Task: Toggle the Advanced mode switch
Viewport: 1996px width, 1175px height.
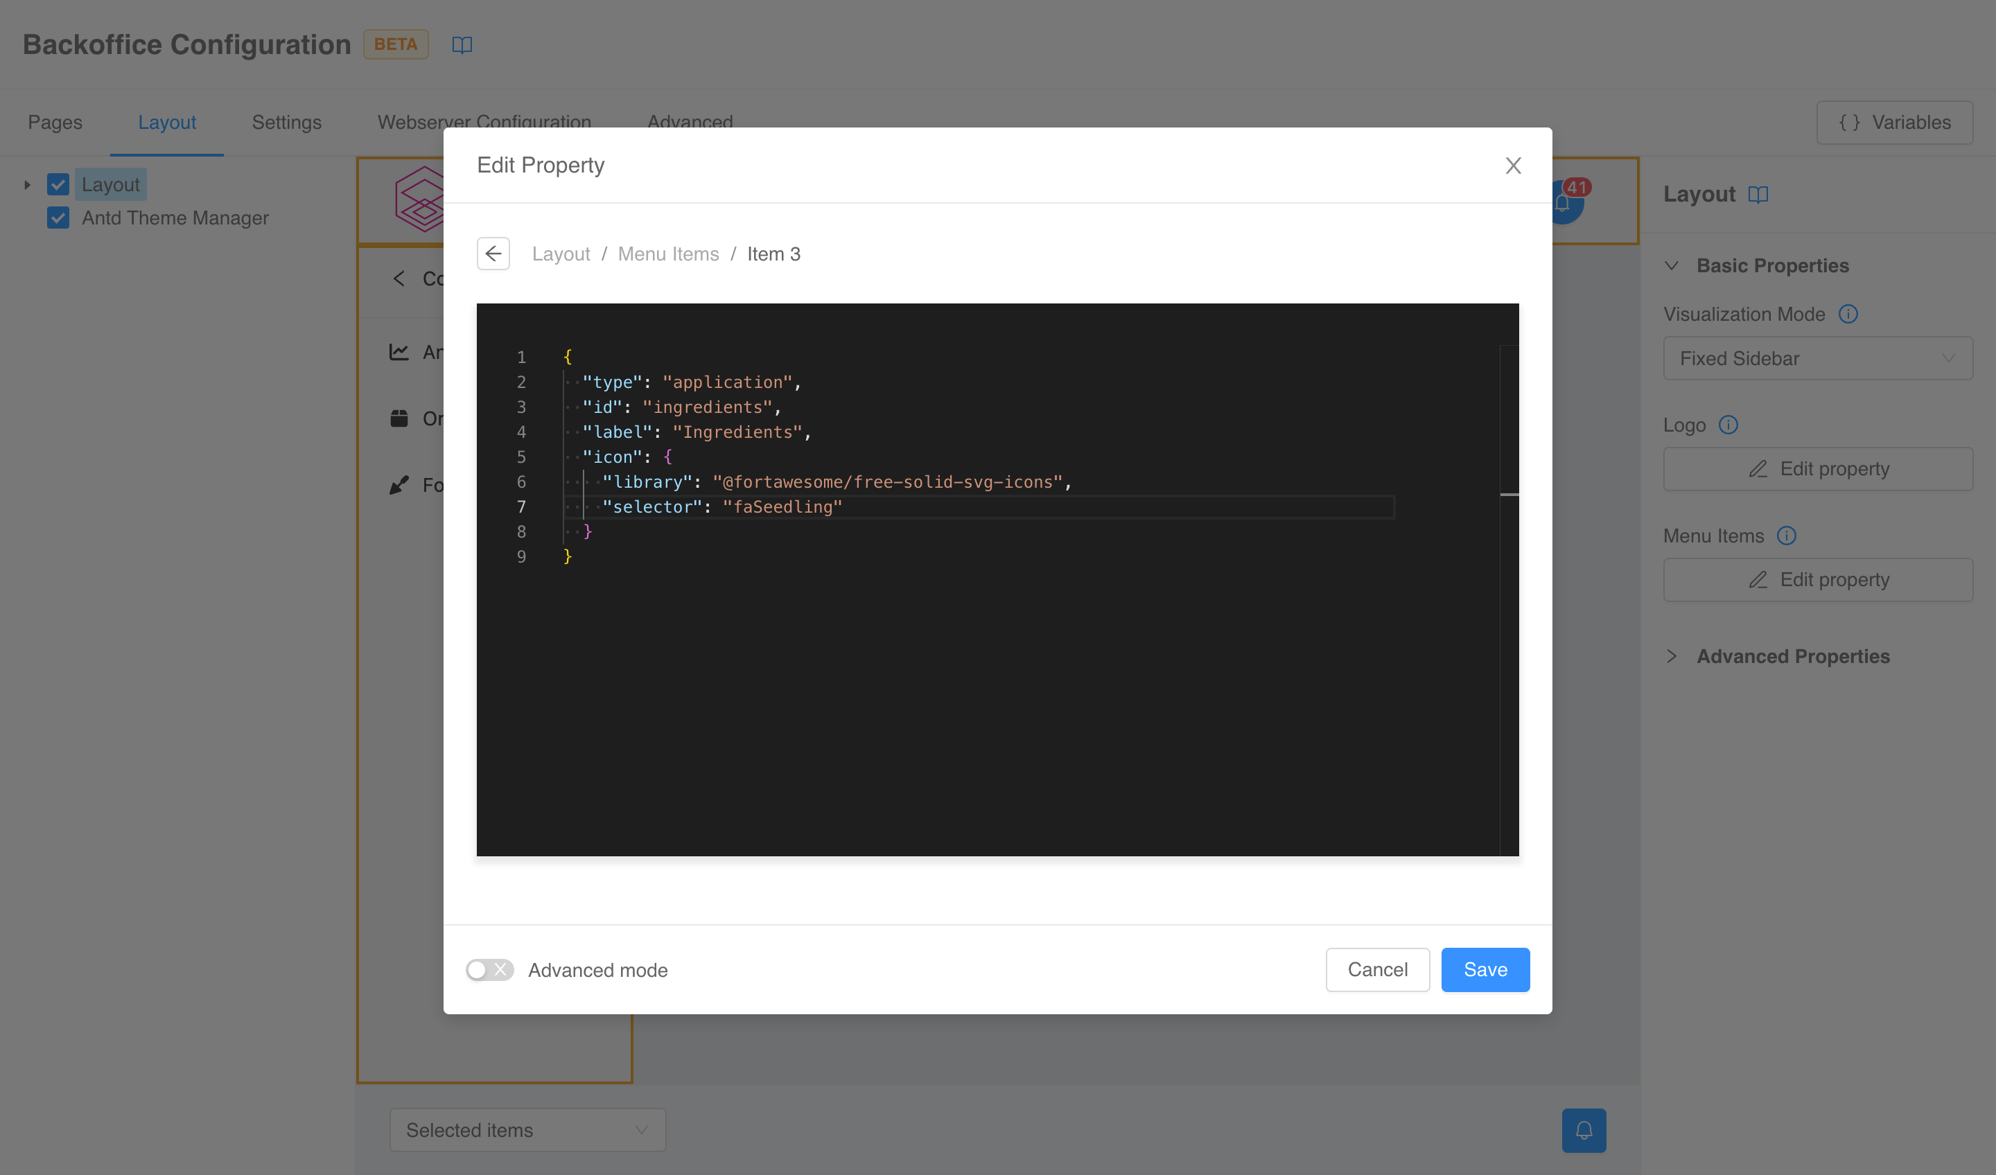Action: [489, 970]
